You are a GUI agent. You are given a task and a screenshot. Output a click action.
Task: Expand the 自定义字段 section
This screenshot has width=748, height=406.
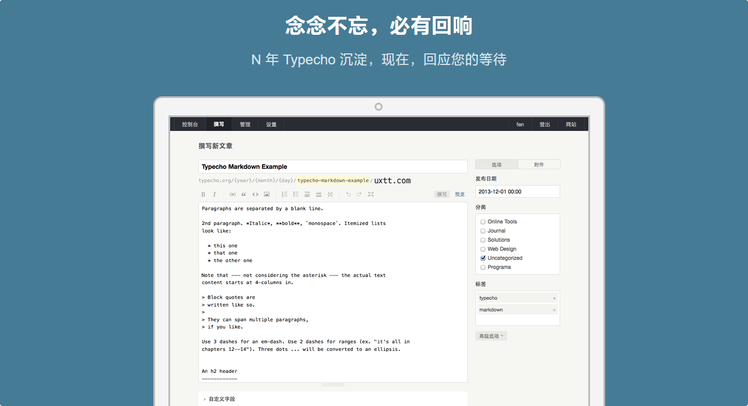[221, 399]
